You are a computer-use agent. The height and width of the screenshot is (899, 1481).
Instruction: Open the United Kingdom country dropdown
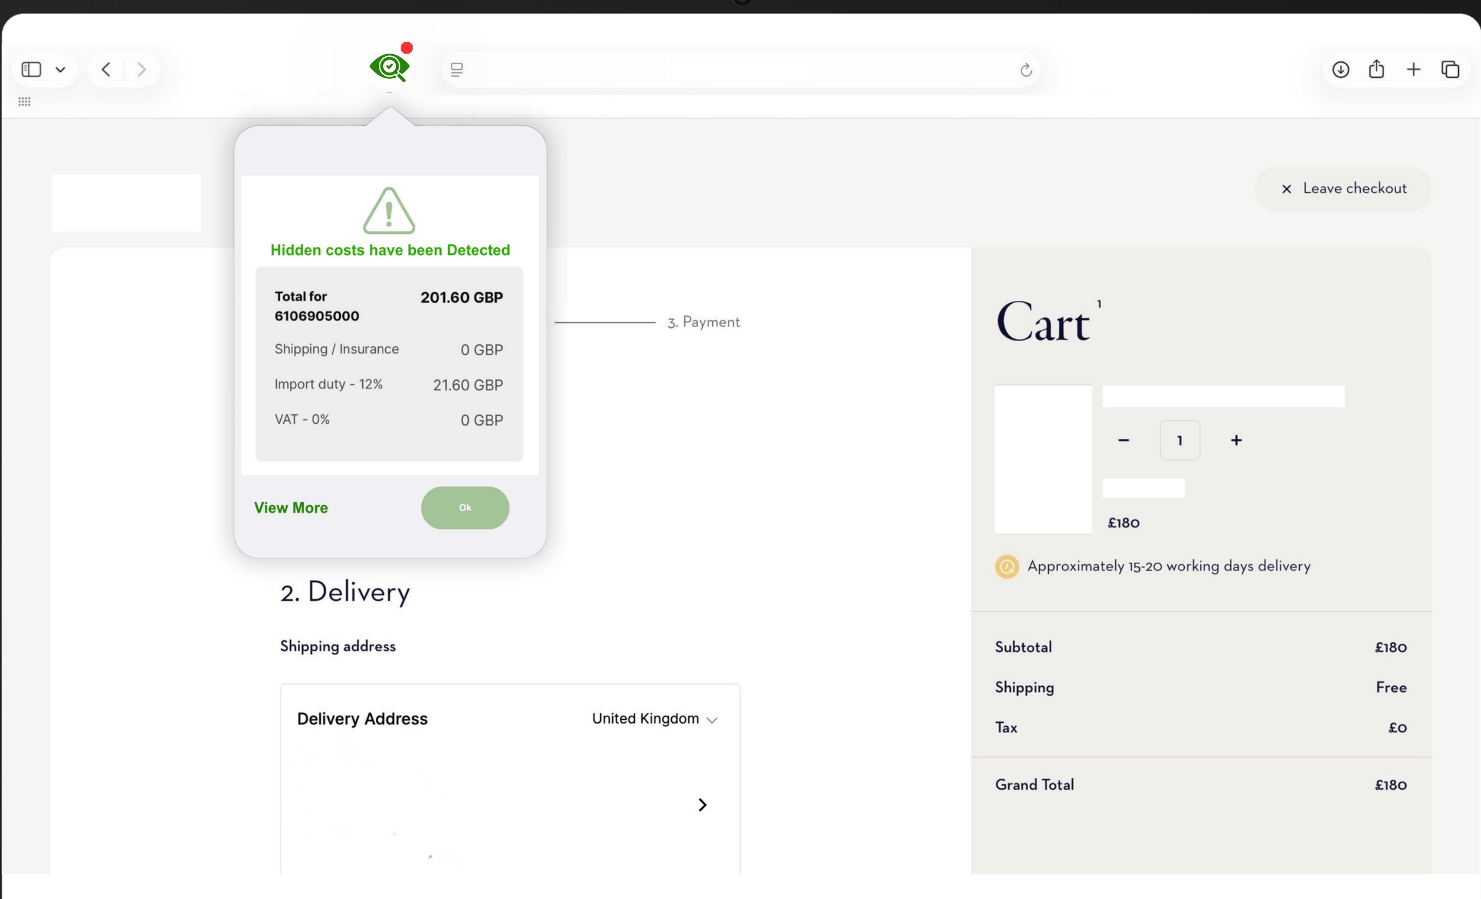(x=655, y=719)
